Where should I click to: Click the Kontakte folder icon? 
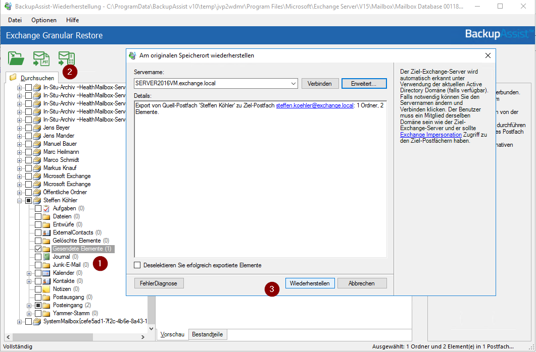tap(46, 281)
